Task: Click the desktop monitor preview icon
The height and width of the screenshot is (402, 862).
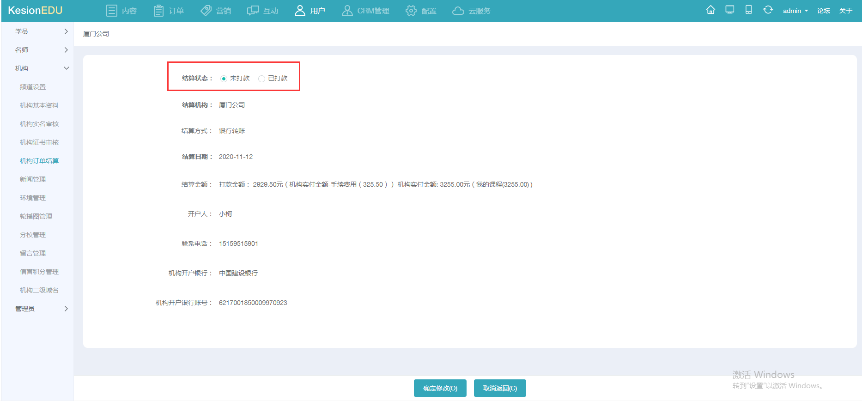Action: [x=730, y=10]
